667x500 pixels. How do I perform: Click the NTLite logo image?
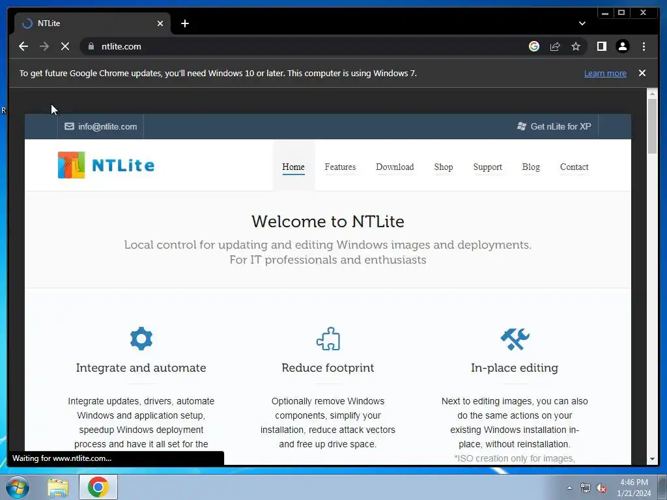click(106, 165)
